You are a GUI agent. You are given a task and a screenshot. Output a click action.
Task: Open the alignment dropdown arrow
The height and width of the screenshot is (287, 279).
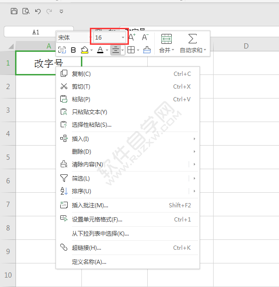click(x=123, y=50)
